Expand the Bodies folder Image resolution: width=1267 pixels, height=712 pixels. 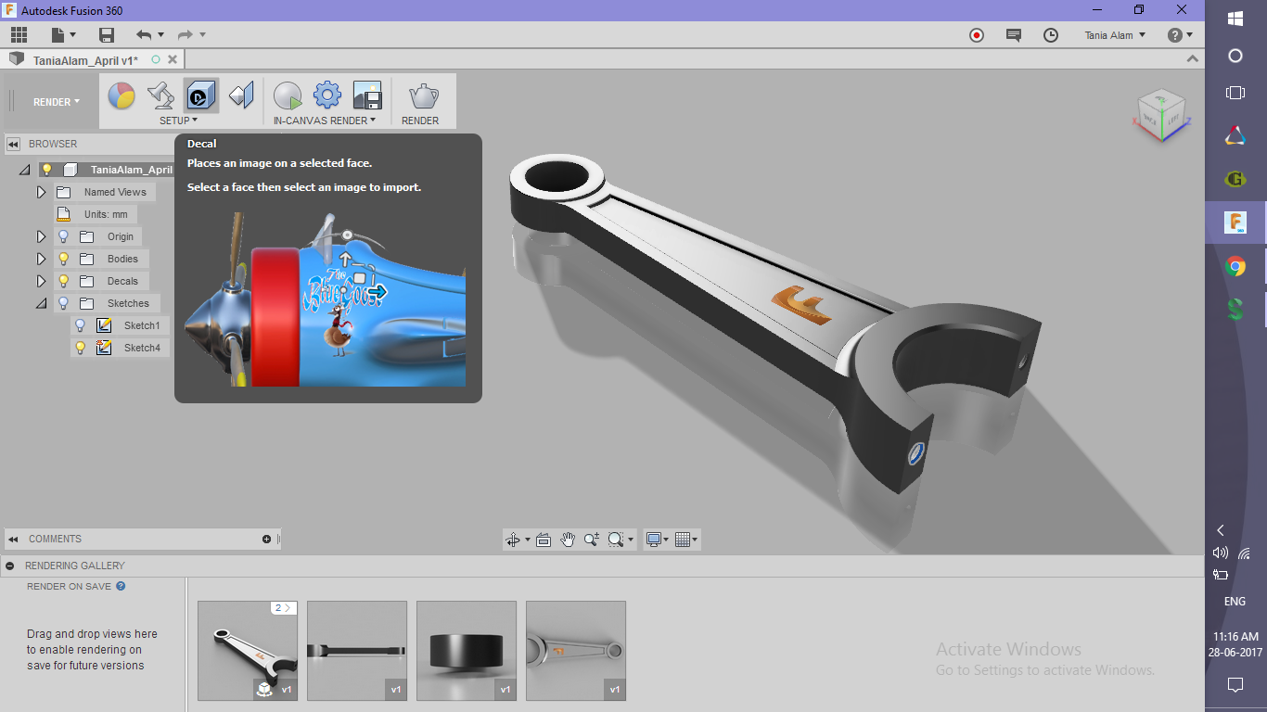(41, 259)
